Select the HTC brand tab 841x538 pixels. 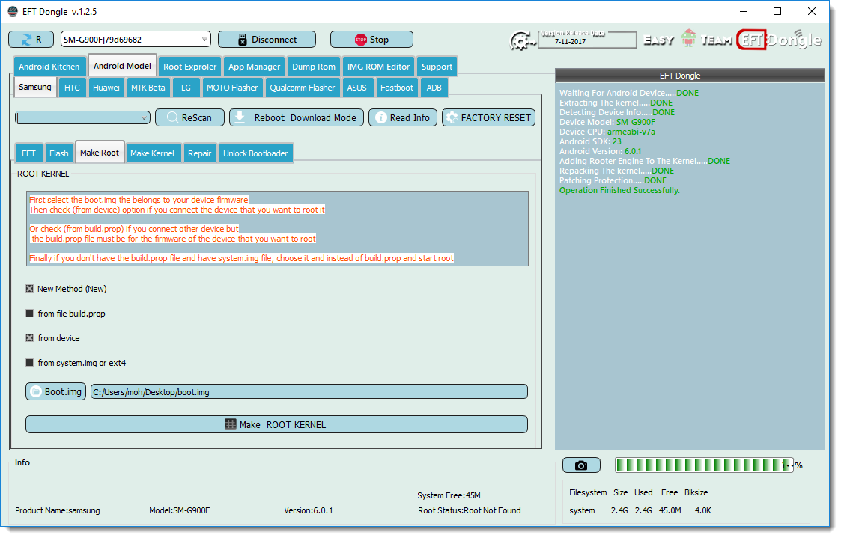(72, 88)
